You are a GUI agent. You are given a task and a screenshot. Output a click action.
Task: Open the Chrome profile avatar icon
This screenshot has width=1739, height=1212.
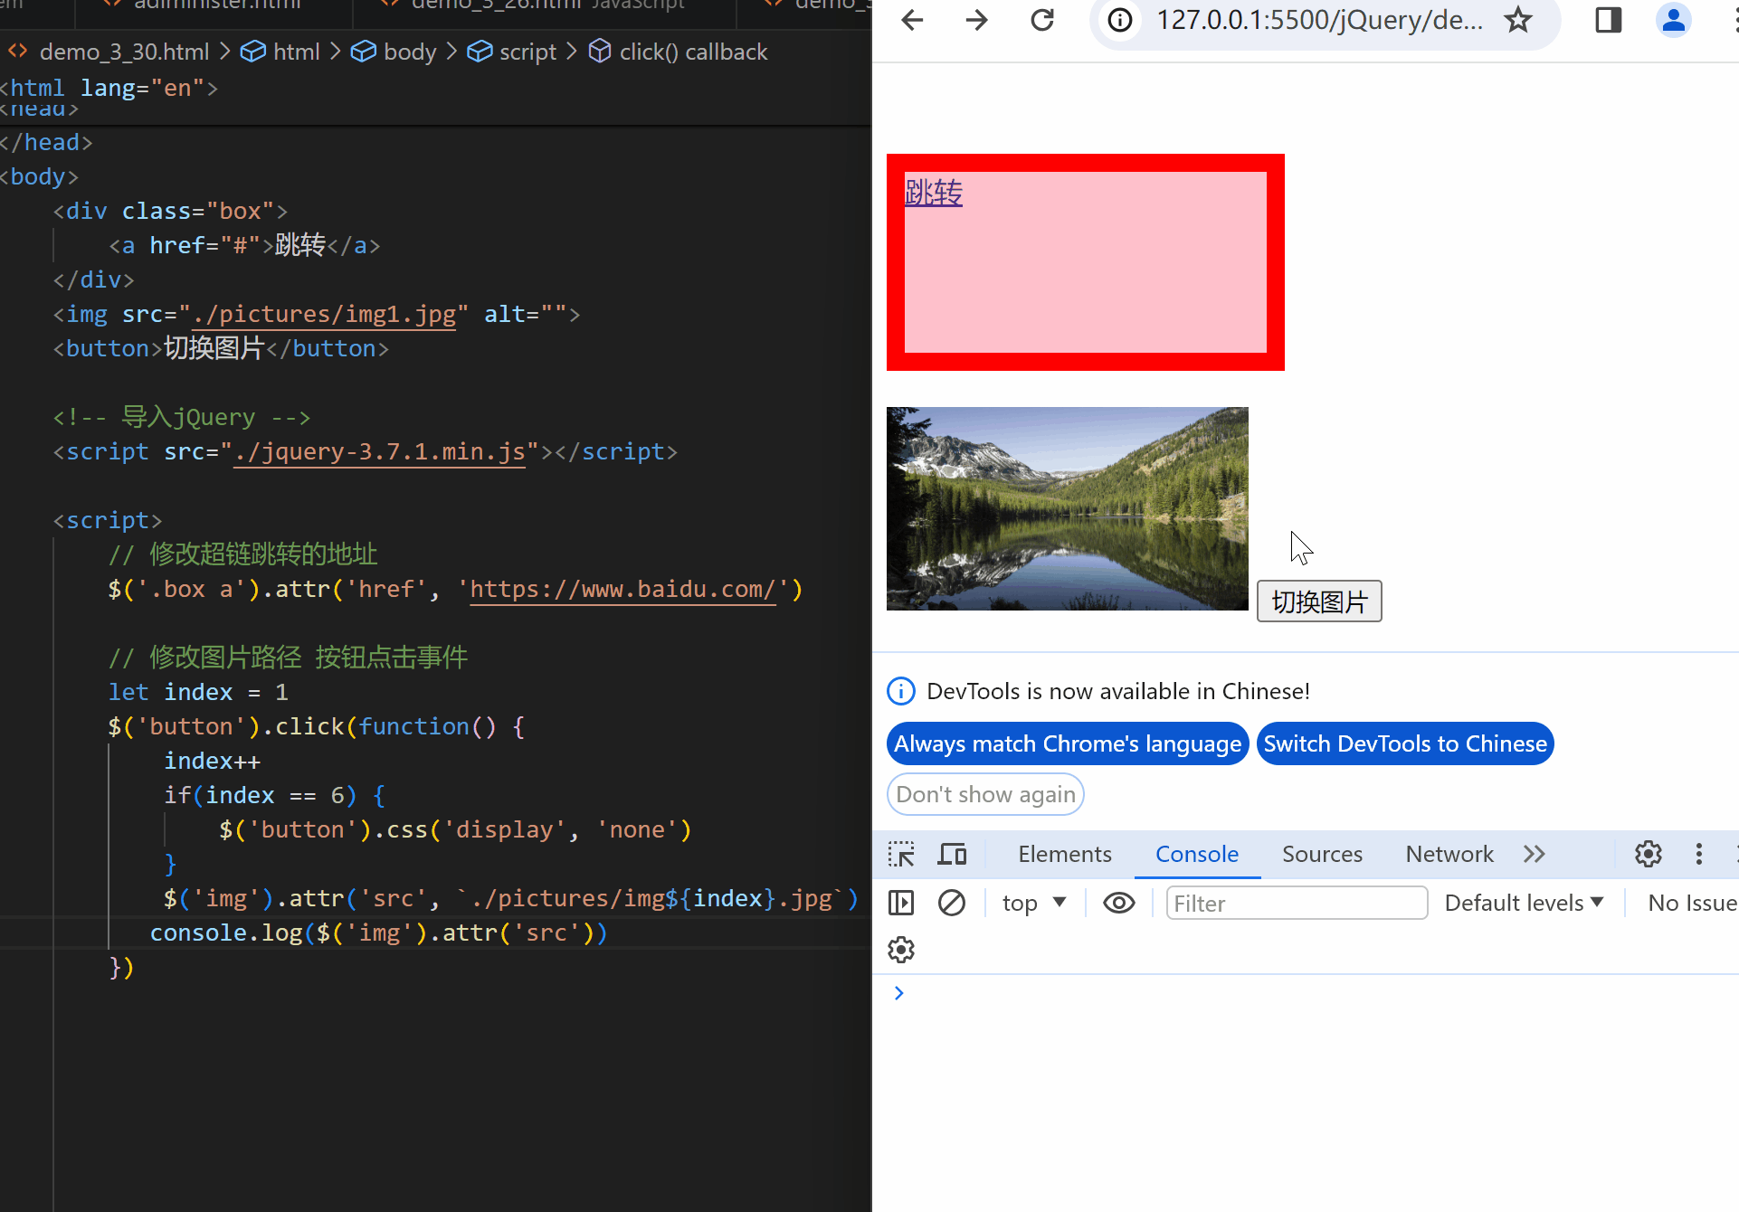tap(1673, 20)
